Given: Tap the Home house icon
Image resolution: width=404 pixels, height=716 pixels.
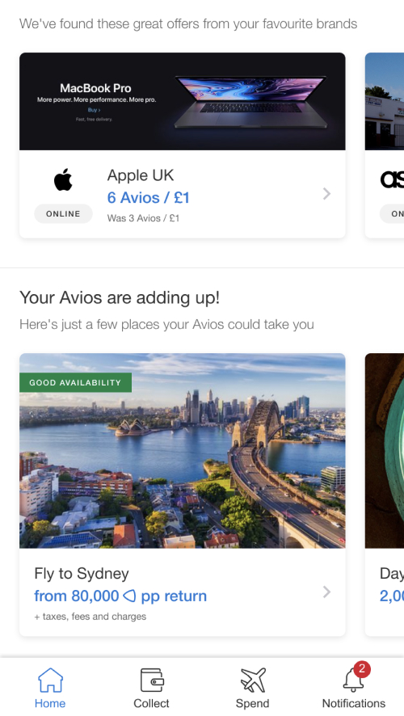Looking at the screenshot, I should pyautogui.click(x=50, y=680).
